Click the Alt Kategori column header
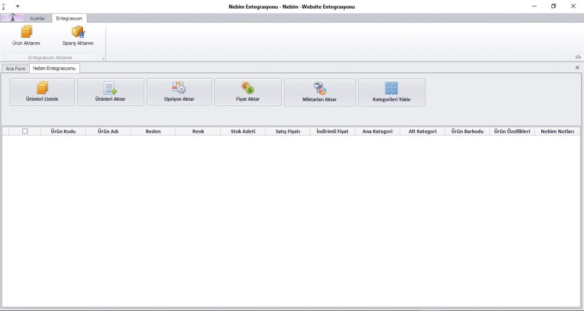This screenshot has height=311, width=584. pos(423,132)
